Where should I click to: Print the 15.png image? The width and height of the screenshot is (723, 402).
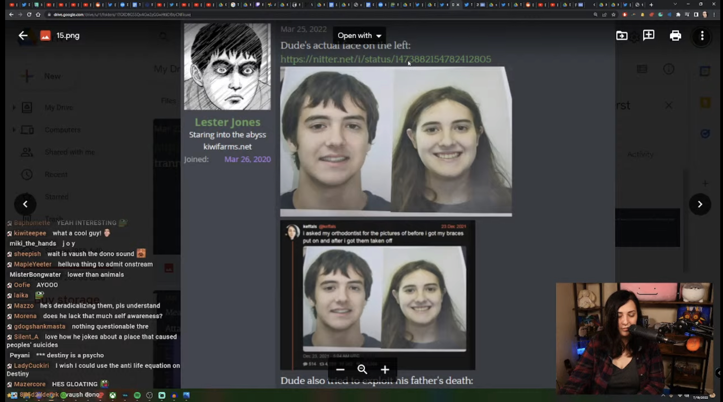[675, 35]
